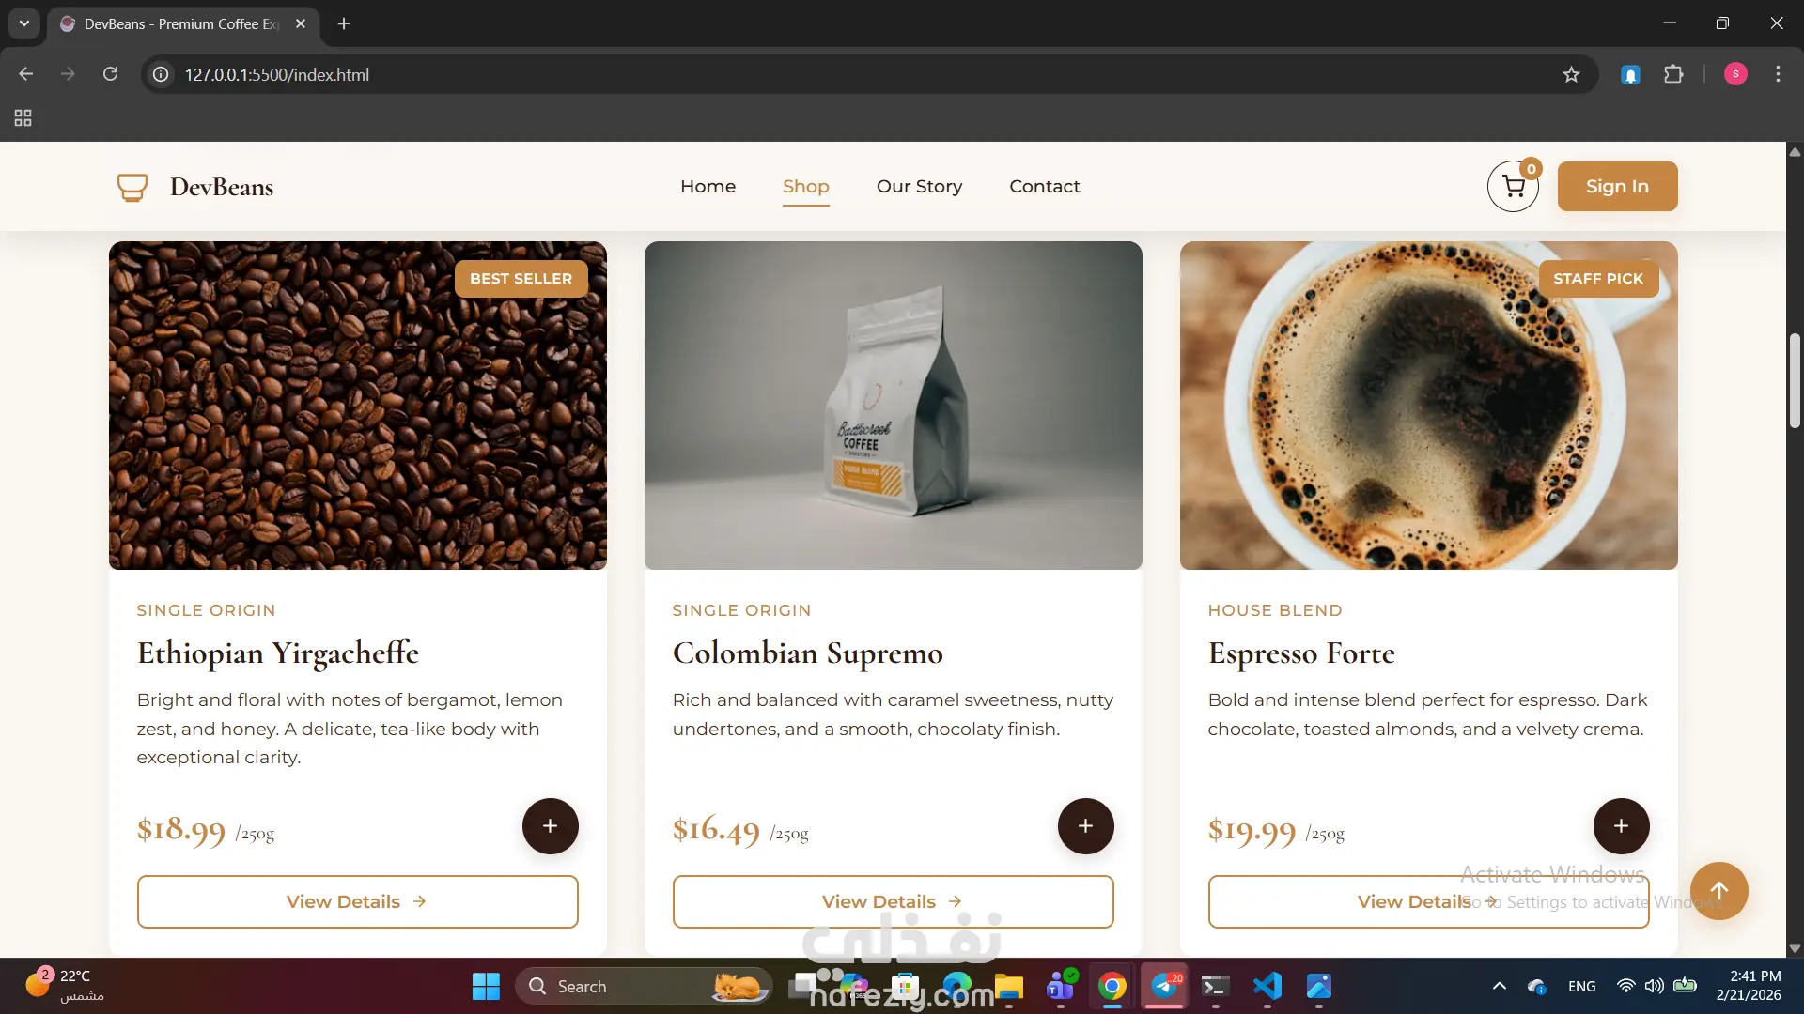Screen dimensions: 1804x1014
Task: Select the Contact nav link
Action: pos(1045,186)
